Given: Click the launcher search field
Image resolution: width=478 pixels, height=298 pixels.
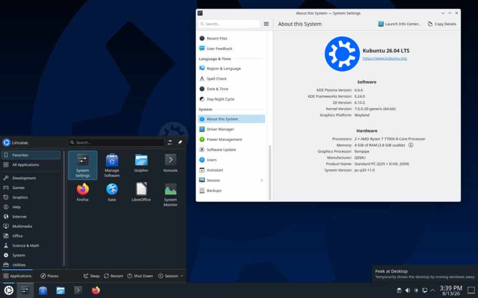Looking at the screenshot, I should (116, 142).
